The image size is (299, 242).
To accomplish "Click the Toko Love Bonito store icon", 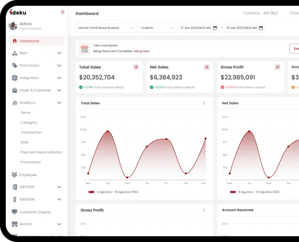I will [x=84, y=49].
